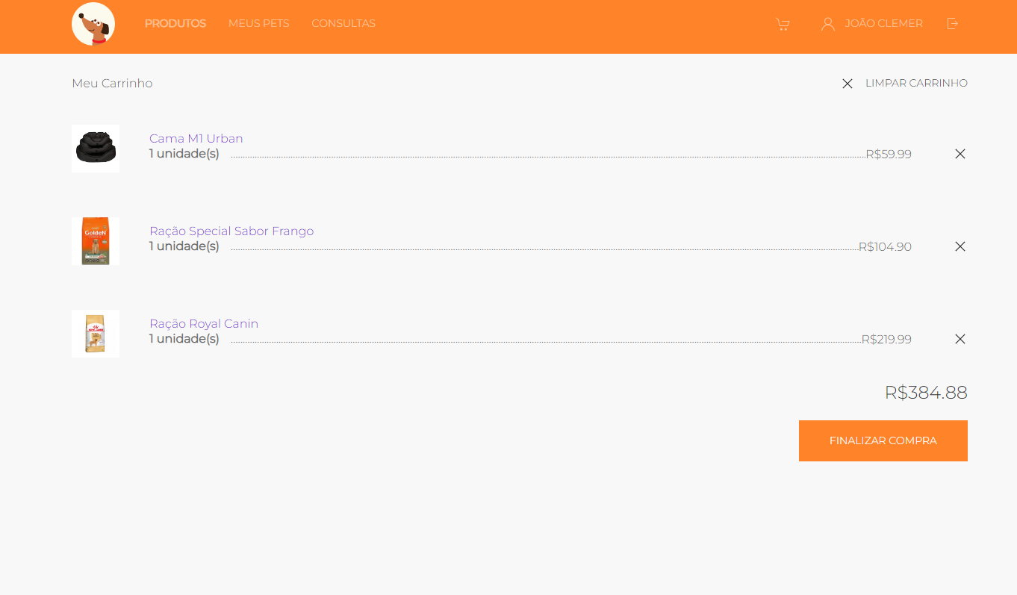The height and width of the screenshot is (595, 1017).
Task: Click the R$59.99 price
Action: click(x=889, y=154)
